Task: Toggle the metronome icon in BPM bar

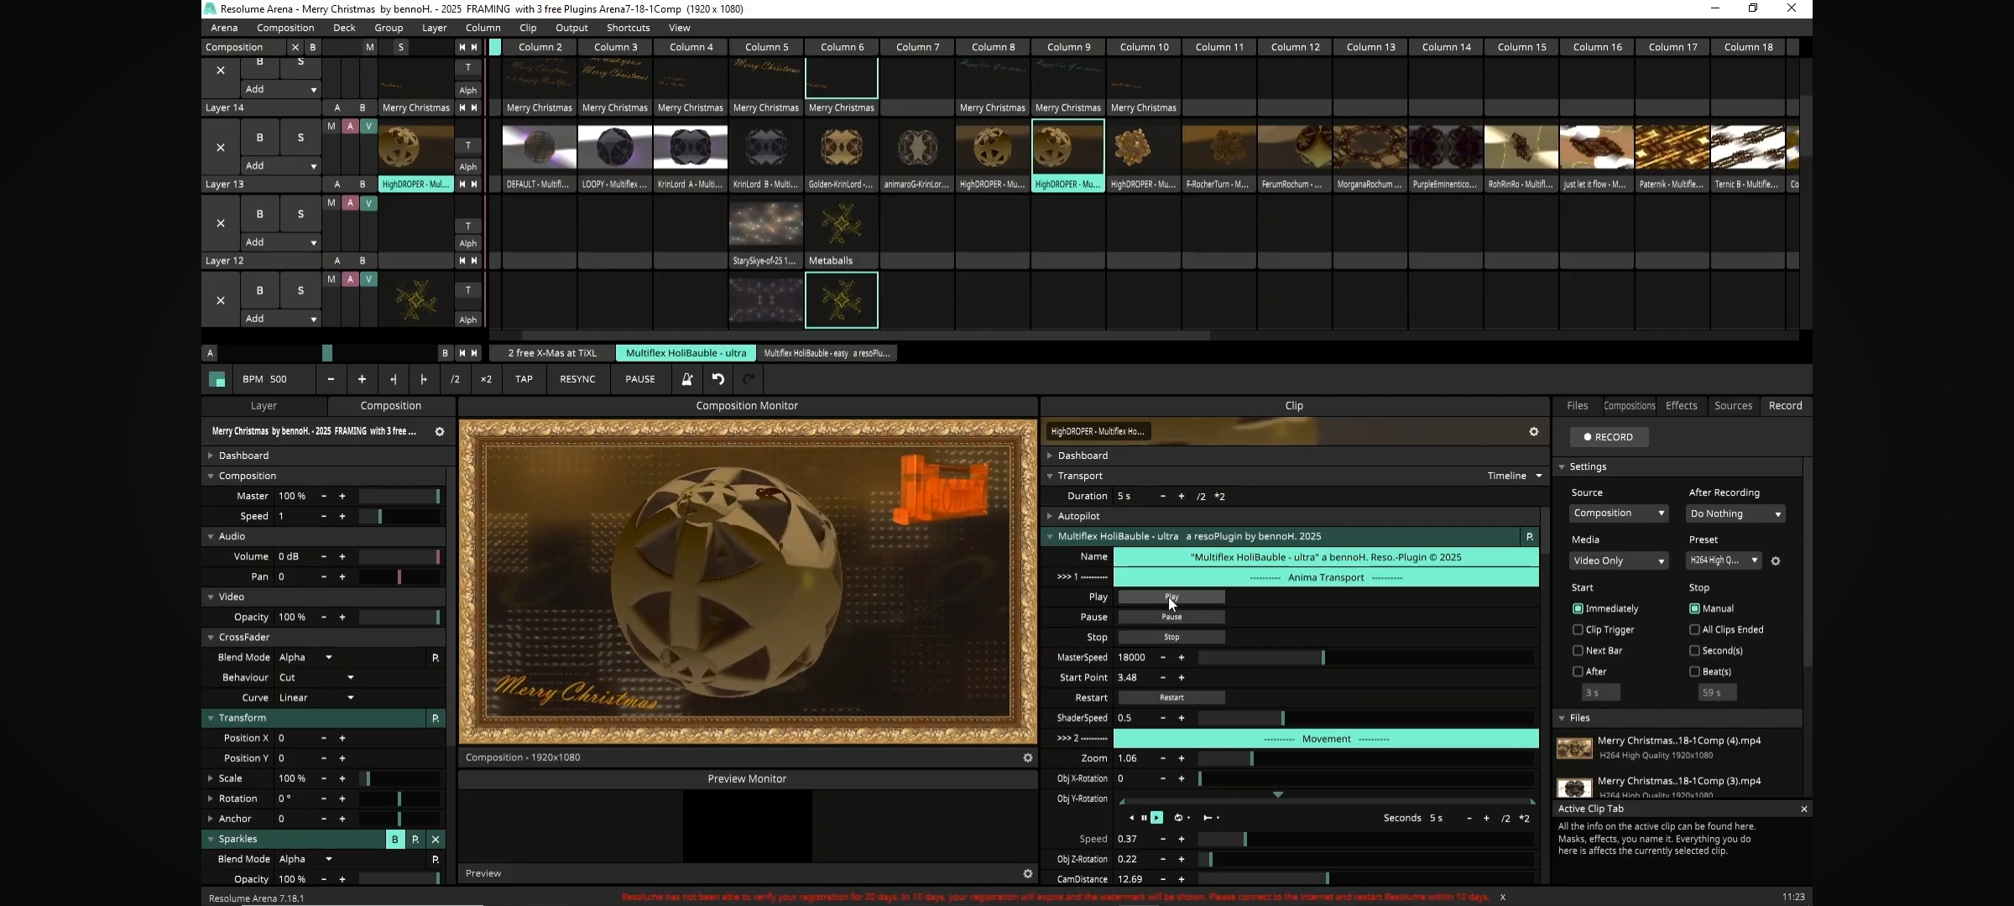Action: (x=686, y=379)
